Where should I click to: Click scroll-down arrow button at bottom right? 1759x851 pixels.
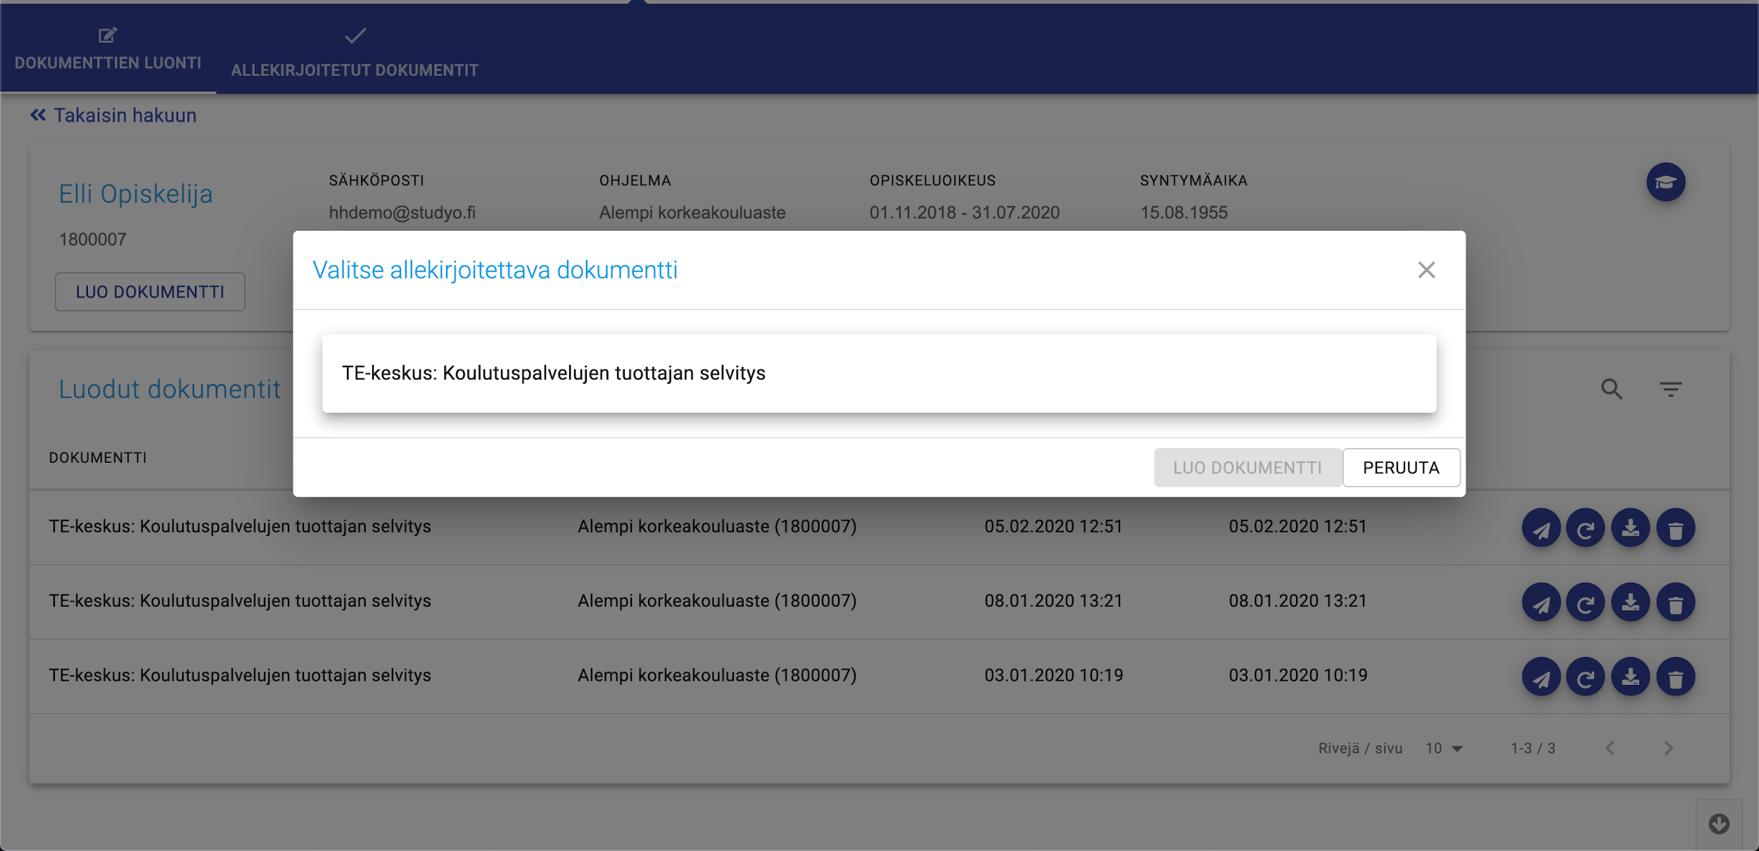1718,824
